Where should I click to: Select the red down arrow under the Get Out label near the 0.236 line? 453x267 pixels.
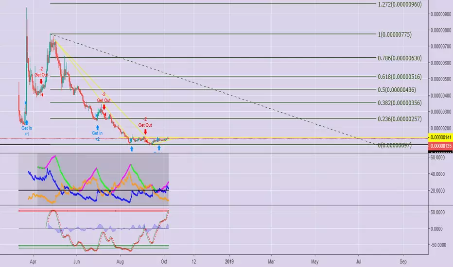(x=145, y=132)
